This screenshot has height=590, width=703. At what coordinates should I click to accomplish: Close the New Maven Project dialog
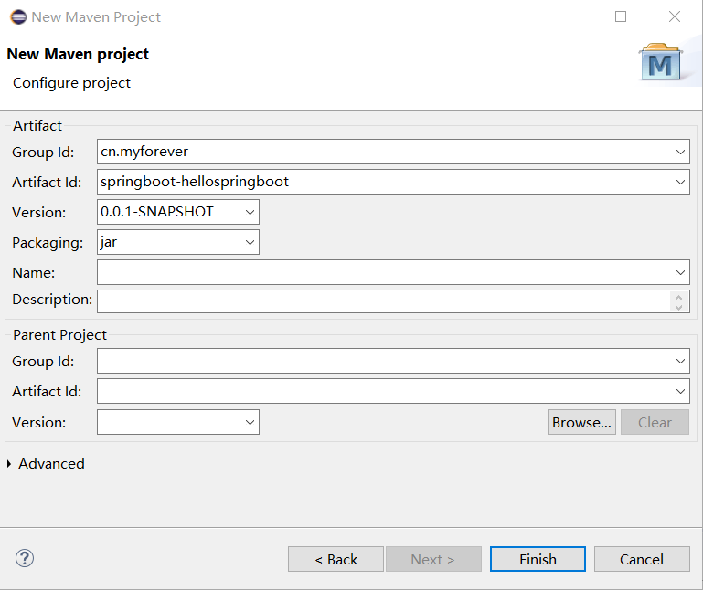pyautogui.click(x=675, y=17)
